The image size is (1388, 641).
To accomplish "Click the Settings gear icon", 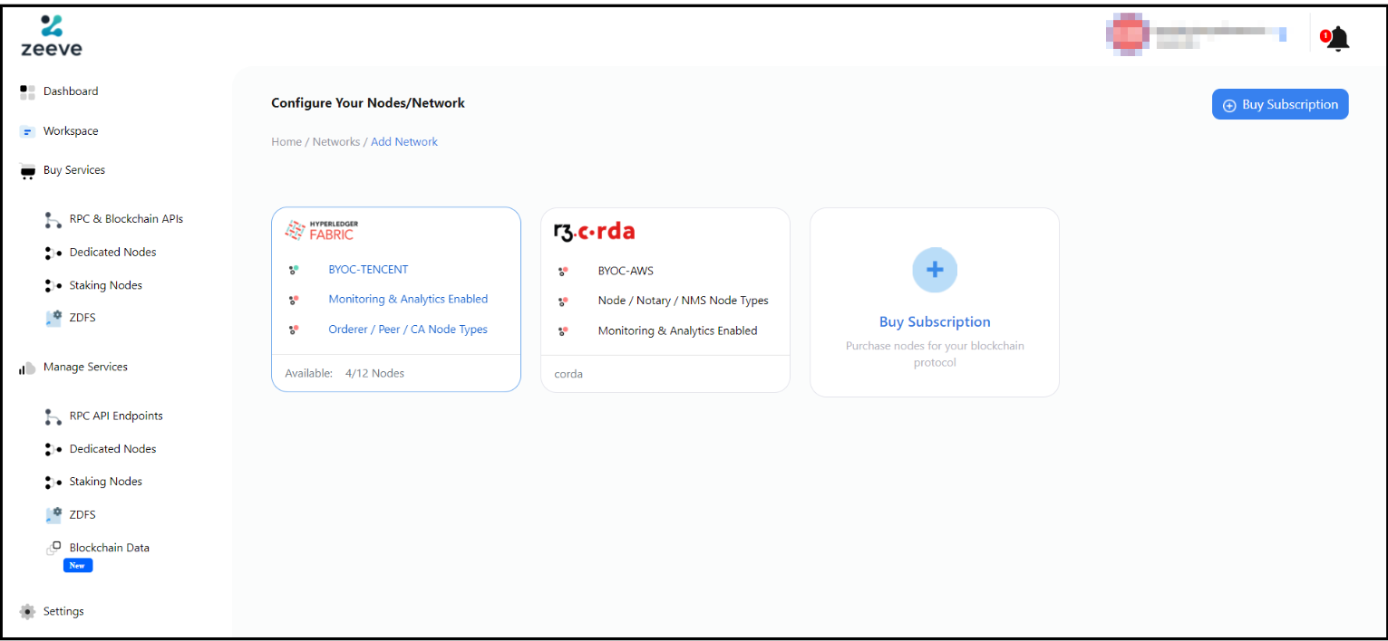I will coord(27,611).
